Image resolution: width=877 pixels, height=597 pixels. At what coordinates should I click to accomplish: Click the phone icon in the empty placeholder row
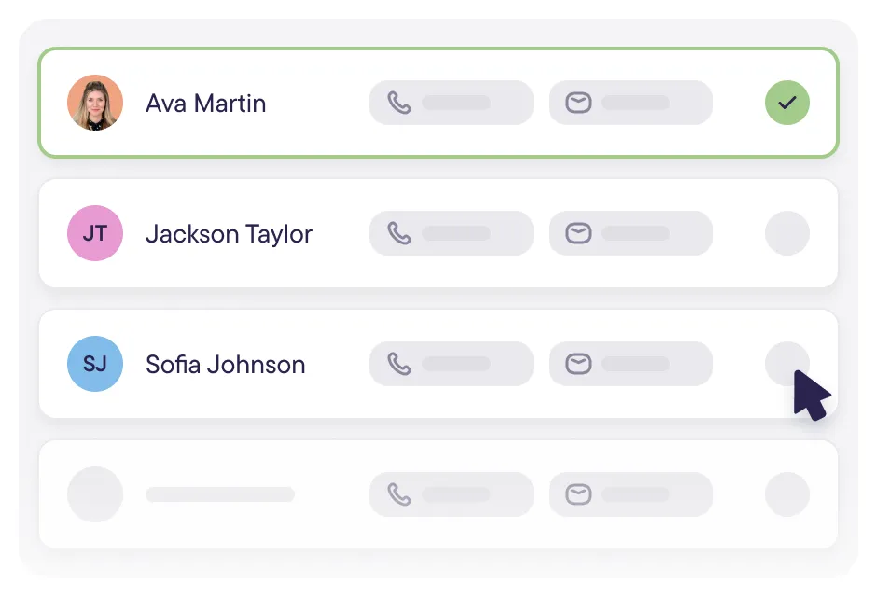pyautogui.click(x=399, y=494)
